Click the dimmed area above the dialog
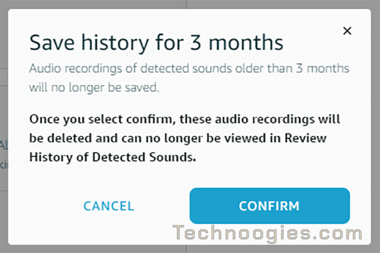This screenshot has width=380, height=253. [190, 4]
